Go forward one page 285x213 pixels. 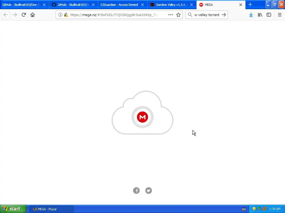point(15,15)
